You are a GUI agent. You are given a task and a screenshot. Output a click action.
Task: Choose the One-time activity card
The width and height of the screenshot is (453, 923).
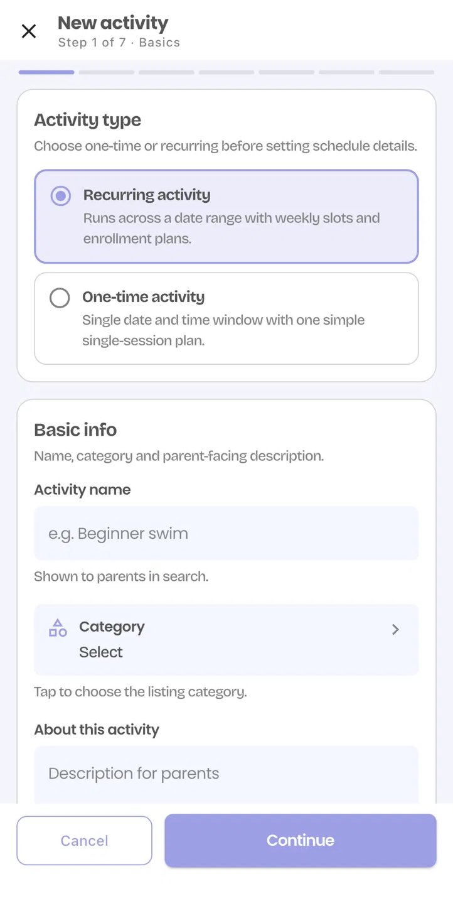226,318
